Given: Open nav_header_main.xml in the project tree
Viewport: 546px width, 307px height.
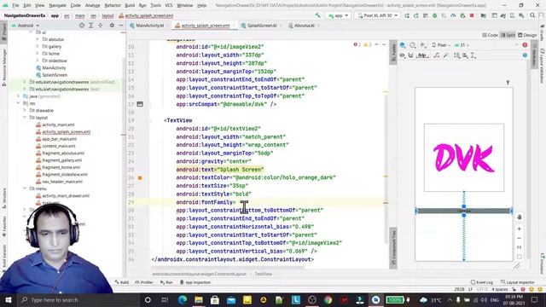Looking at the screenshot, I should (62, 182).
